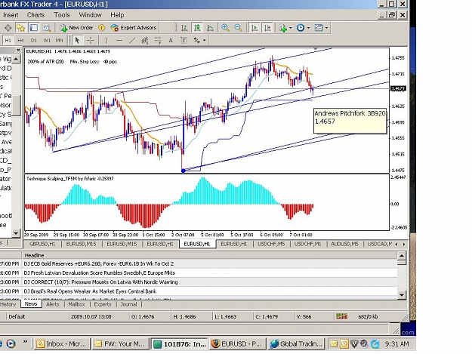Switch to the GBPUSD,H1 chart tab
Screen dimensions: 472x354
pos(42,244)
